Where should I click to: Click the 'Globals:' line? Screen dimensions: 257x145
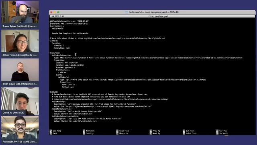[x=54, y=41]
